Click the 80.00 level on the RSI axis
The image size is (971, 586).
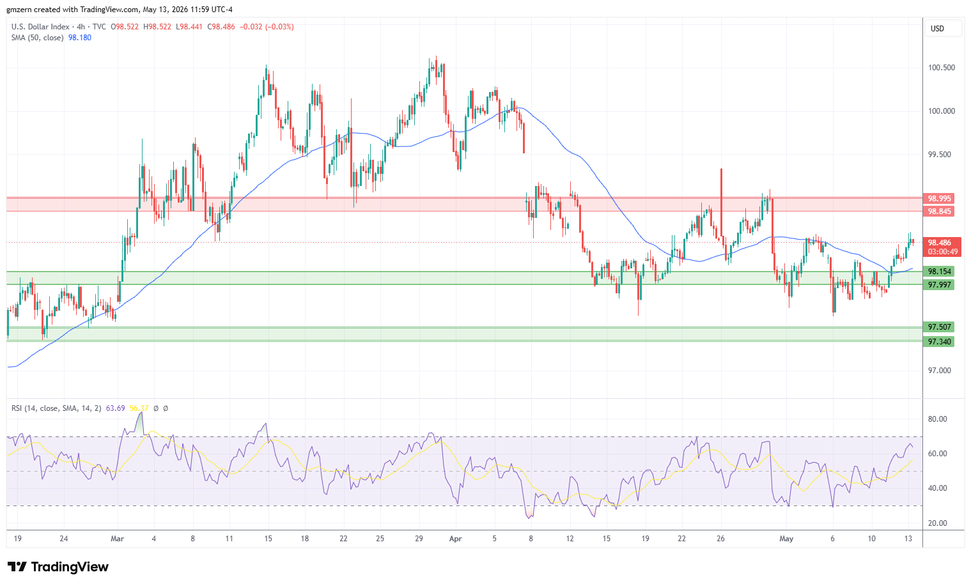(x=938, y=419)
